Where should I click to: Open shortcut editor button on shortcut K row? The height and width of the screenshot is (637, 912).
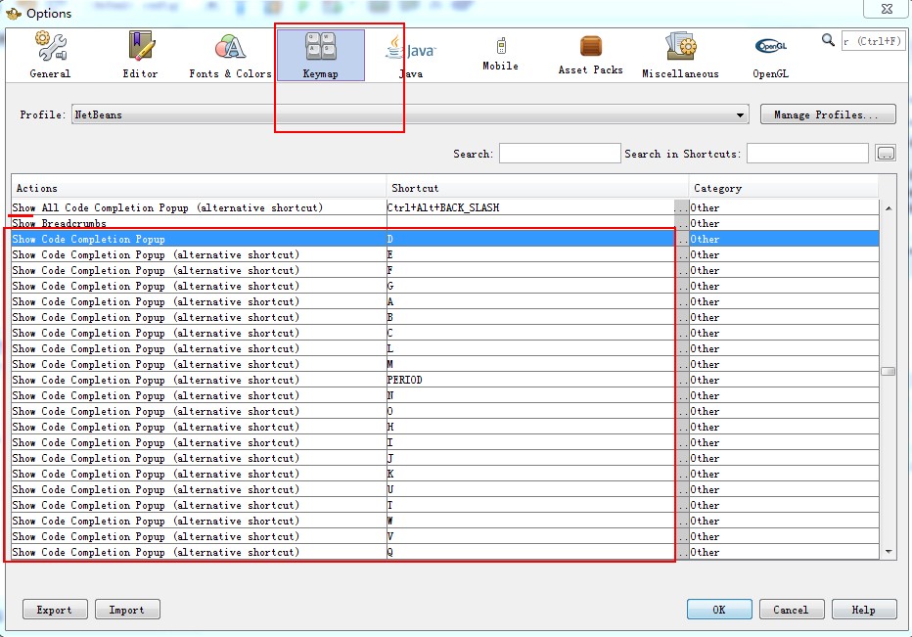pyautogui.click(x=681, y=475)
